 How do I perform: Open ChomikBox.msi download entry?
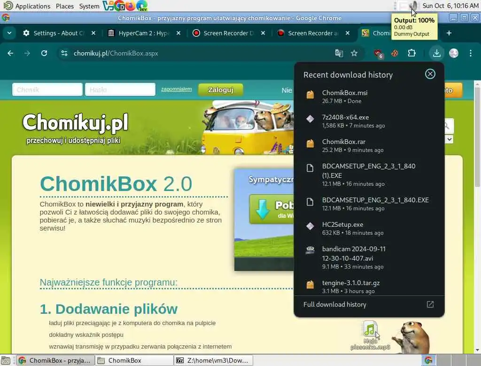click(x=369, y=96)
